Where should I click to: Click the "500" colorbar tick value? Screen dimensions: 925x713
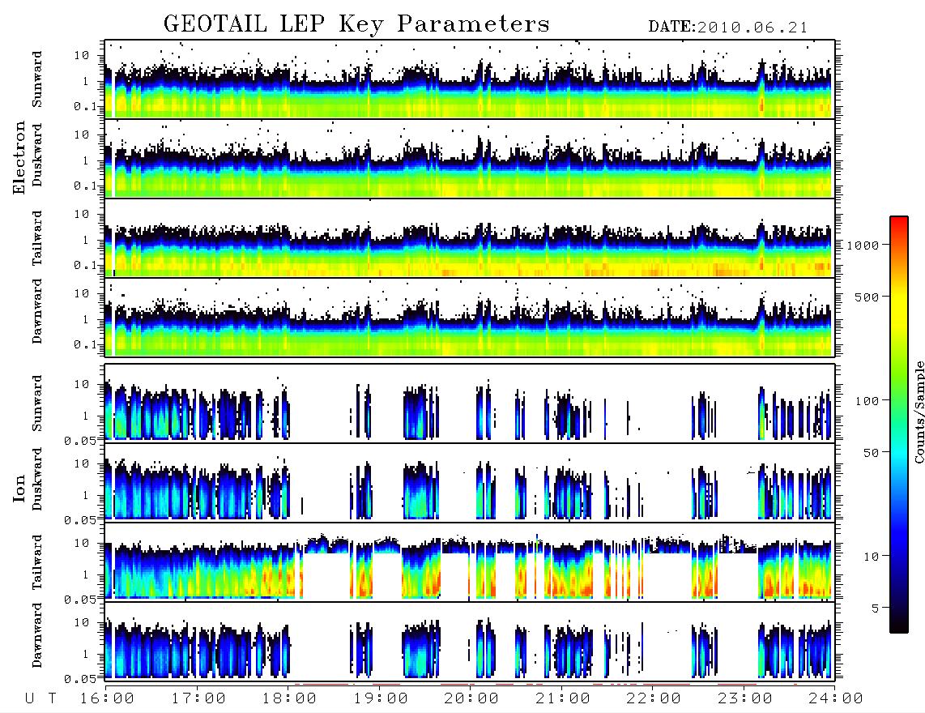(x=867, y=297)
